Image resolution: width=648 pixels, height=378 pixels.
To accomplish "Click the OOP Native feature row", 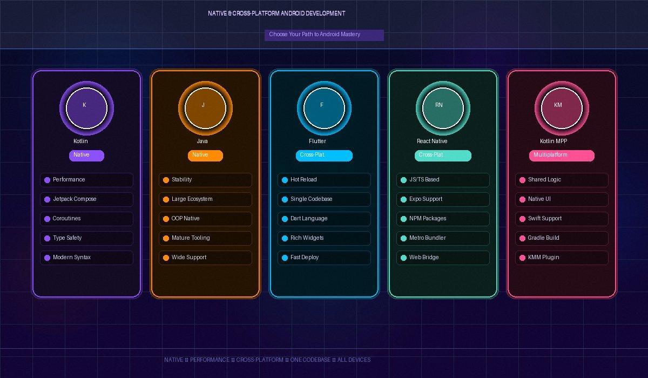I will click(205, 219).
